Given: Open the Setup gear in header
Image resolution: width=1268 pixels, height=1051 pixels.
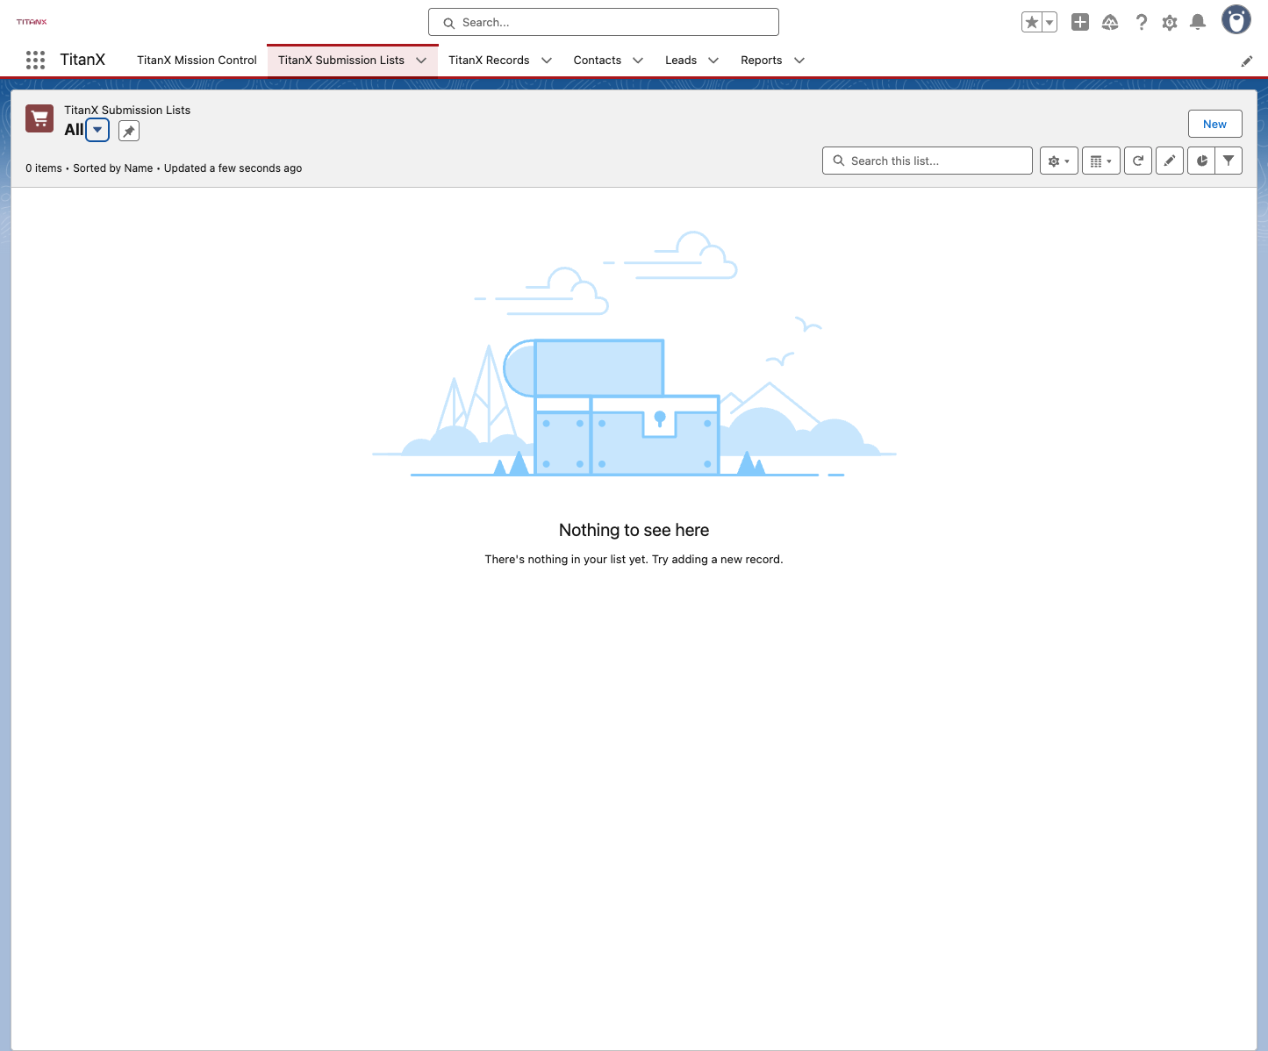Looking at the screenshot, I should (x=1170, y=23).
